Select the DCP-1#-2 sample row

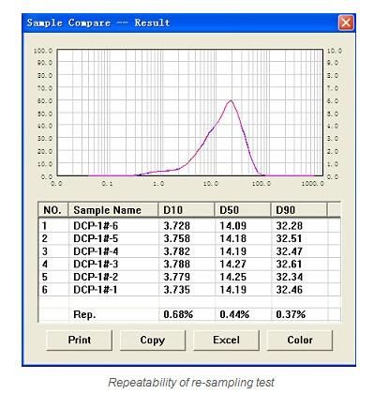(x=189, y=277)
